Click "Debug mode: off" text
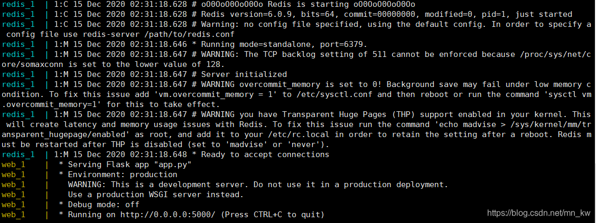Screen dimensions: 596x223 [104, 205]
